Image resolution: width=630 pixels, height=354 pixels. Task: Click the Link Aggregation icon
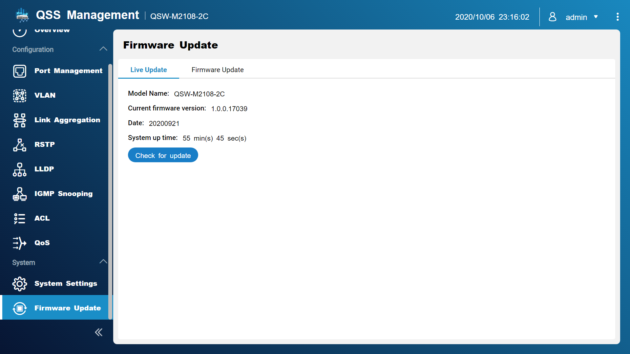[20, 120]
